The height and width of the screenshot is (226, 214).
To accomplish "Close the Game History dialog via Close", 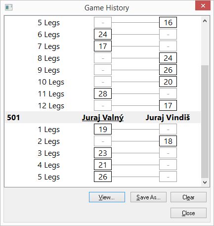I will pos(188,213).
